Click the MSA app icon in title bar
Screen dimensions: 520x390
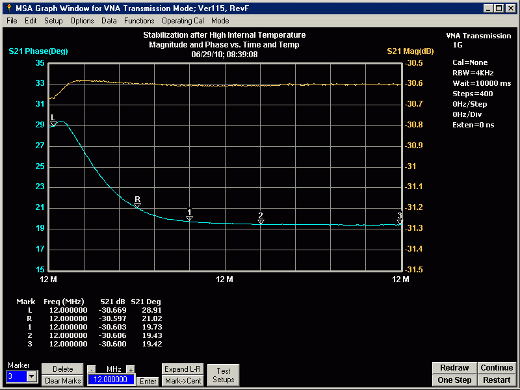pyautogui.click(x=8, y=8)
